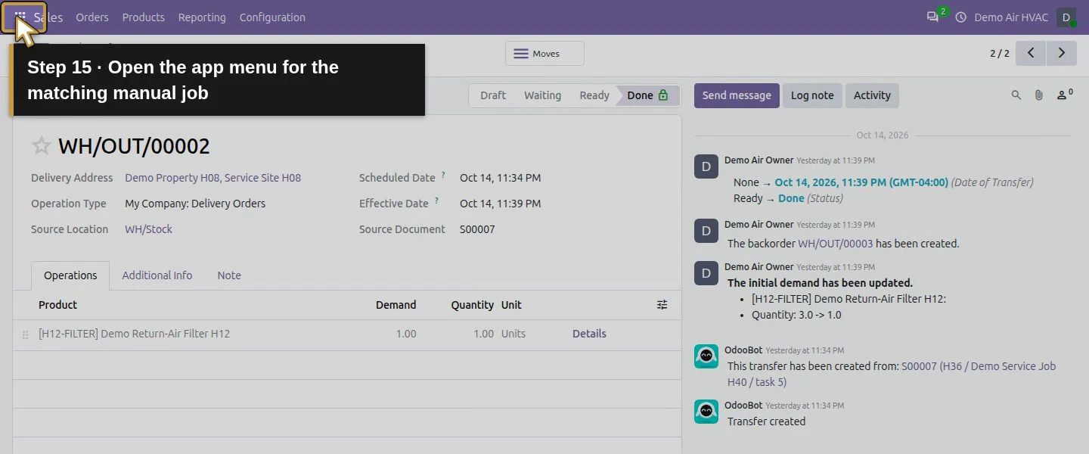This screenshot has height=454, width=1089.
Task: Click the Moves smart button
Action: [x=544, y=54]
